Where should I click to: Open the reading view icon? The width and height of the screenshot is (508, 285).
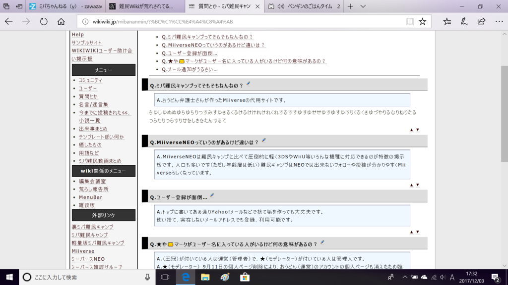[409, 22]
